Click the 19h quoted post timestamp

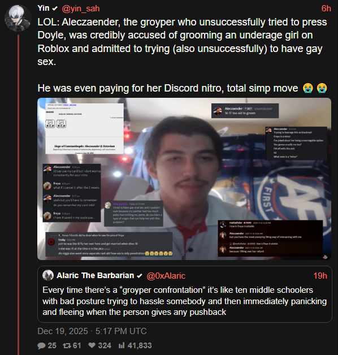(x=320, y=275)
